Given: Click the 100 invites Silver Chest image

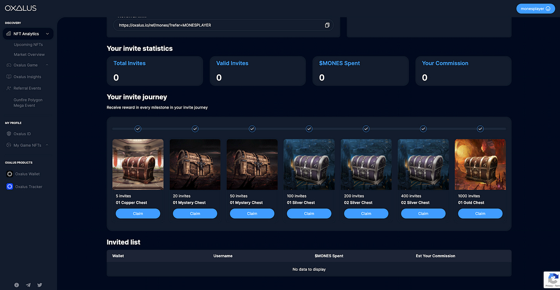Looking at the screenshot, I should tap(309, 164).
